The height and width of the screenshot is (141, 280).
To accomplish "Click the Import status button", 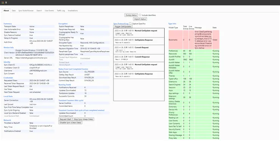I will [140, 19].
